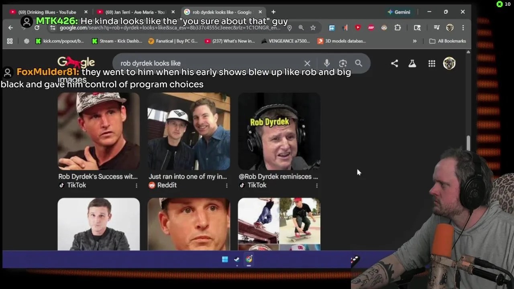This screenshot has height=289, width=514.
Task: Go to the Google logo homepage
Action: pyautogui.click(x=76, y=62)
